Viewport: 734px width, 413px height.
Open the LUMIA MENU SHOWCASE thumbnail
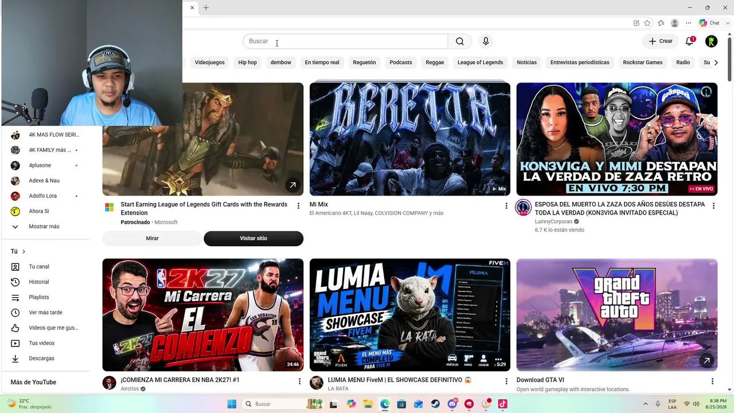pos(410,315)
